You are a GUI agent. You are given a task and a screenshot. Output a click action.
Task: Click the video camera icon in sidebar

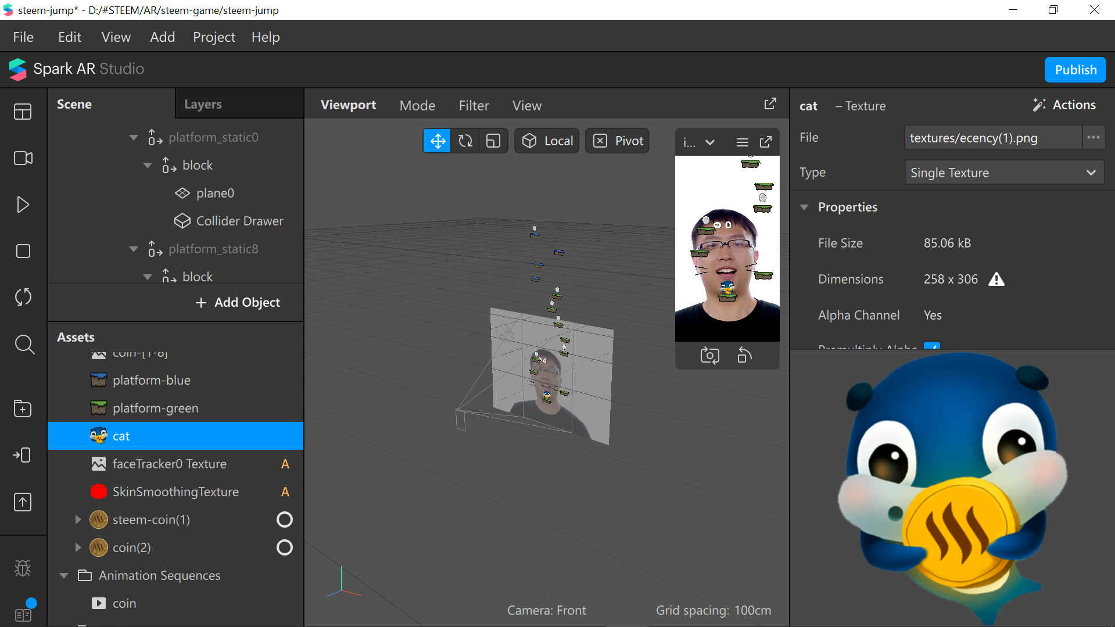pos(23,158)
